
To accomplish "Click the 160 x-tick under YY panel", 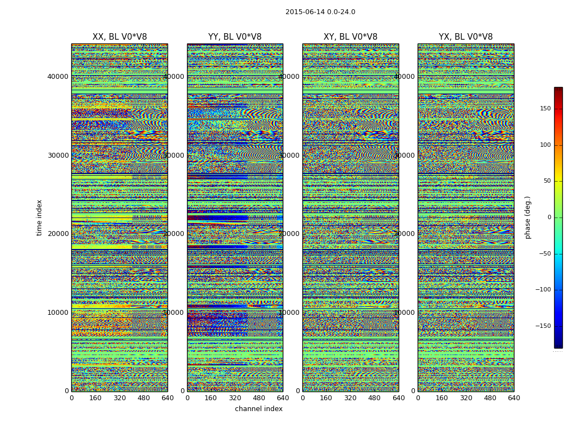I will [211, 398].
